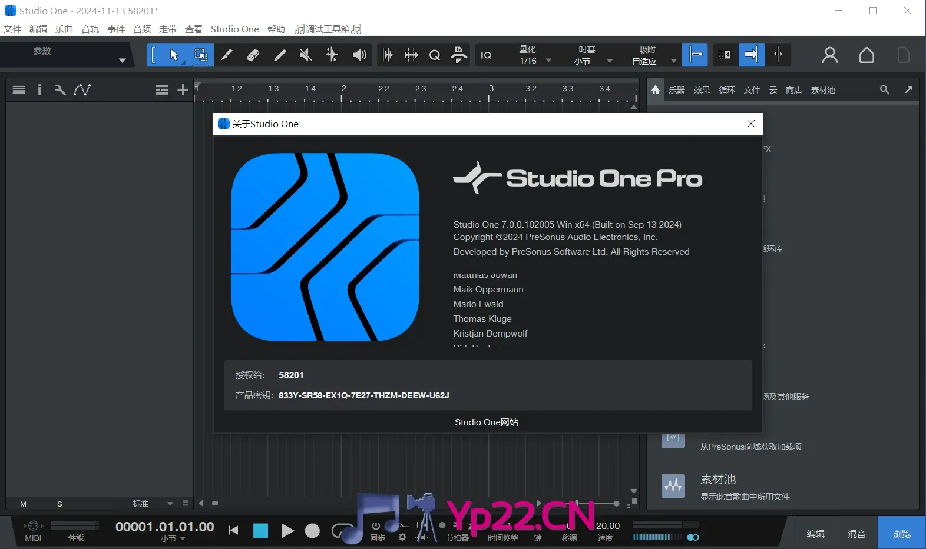Select the Bend tool
The image size is (926, 549).
pyautogui.click(x=332, y=55)
